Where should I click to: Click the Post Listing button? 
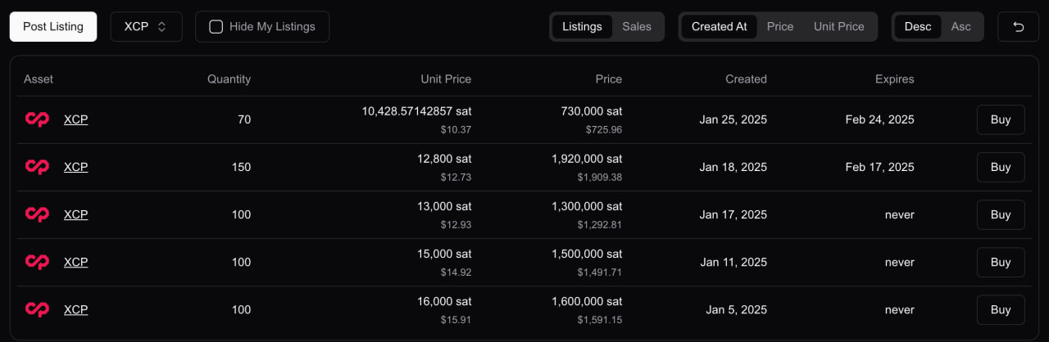(x=53, y=26)
